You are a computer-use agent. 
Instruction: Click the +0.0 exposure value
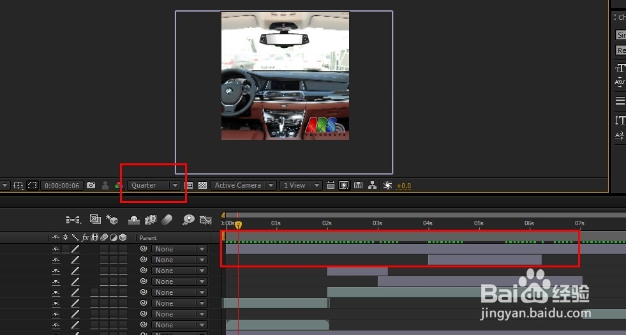(x=404, y=186)
